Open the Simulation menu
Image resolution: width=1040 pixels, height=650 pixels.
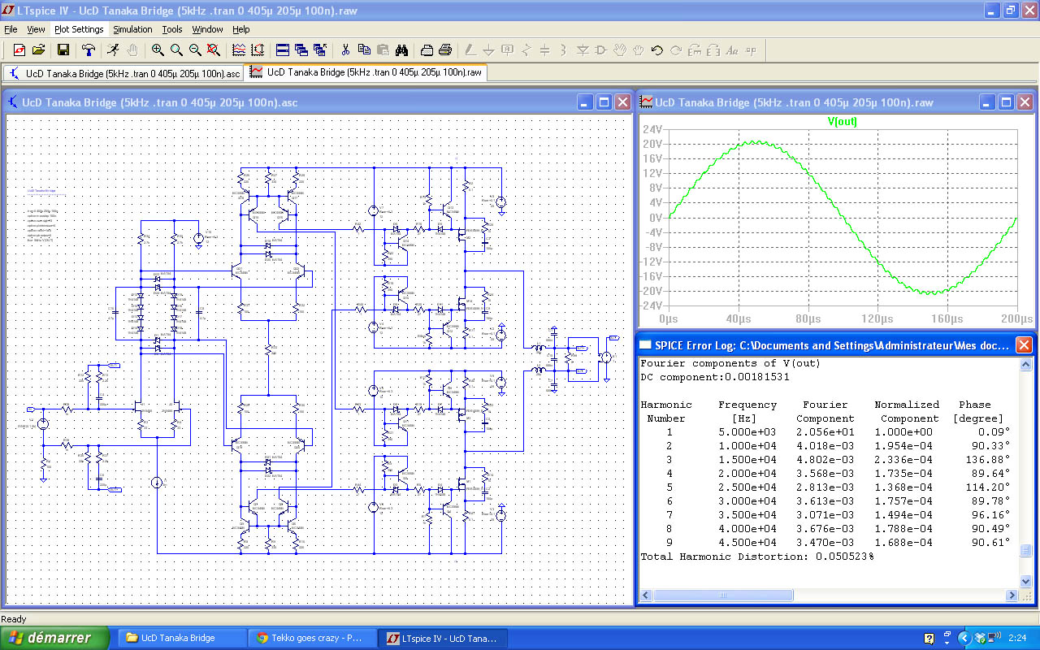132,29
